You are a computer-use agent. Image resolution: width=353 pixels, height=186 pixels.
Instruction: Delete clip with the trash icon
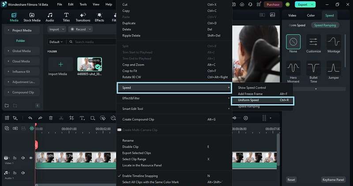[51, 118]
